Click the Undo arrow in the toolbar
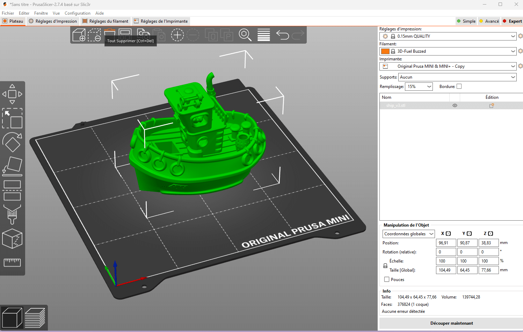This screenshot has width=523, height=332. pos(282,35)
